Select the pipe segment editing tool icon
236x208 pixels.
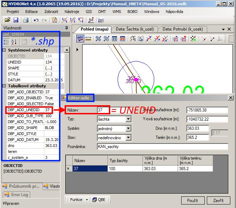(73, 20)
